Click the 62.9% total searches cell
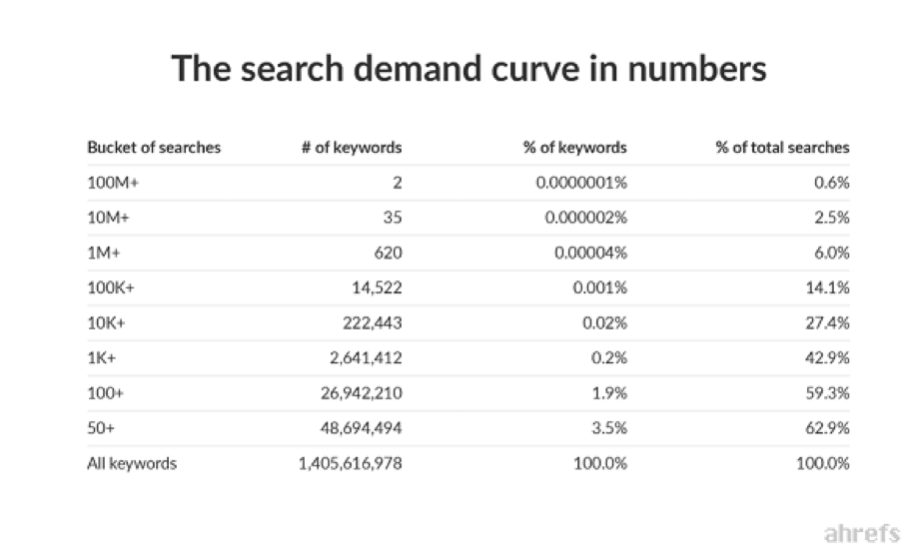The width and height of the screenshot is (918, 557). coord(830,428)
